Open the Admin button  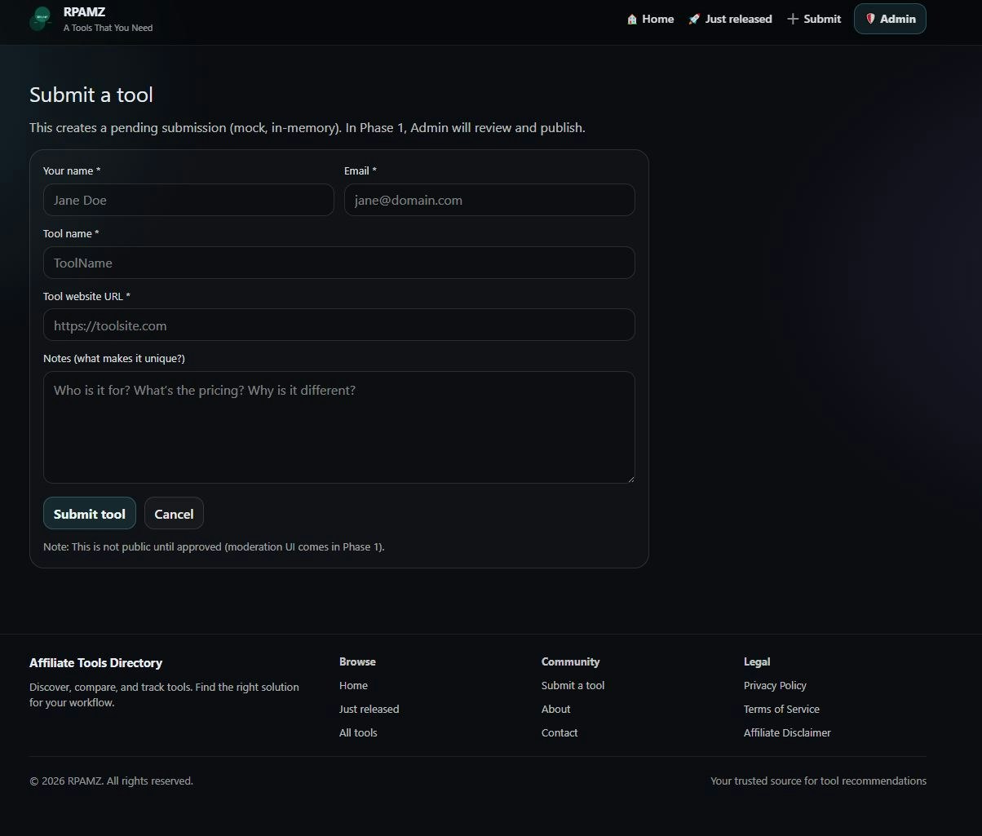[890, 19]
